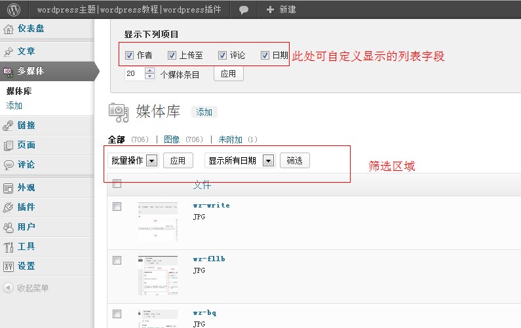Switch to the 图像 filter tab
The image size is (521, 328).
172,139
